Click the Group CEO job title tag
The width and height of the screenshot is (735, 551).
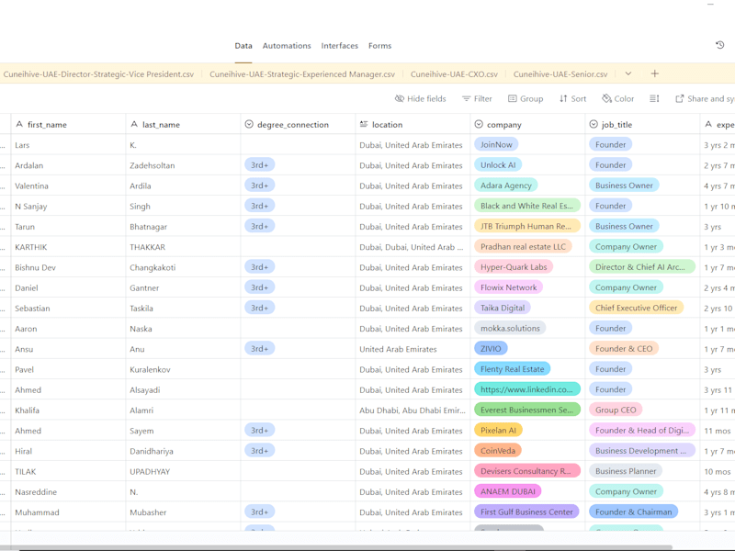pos(616,410)
